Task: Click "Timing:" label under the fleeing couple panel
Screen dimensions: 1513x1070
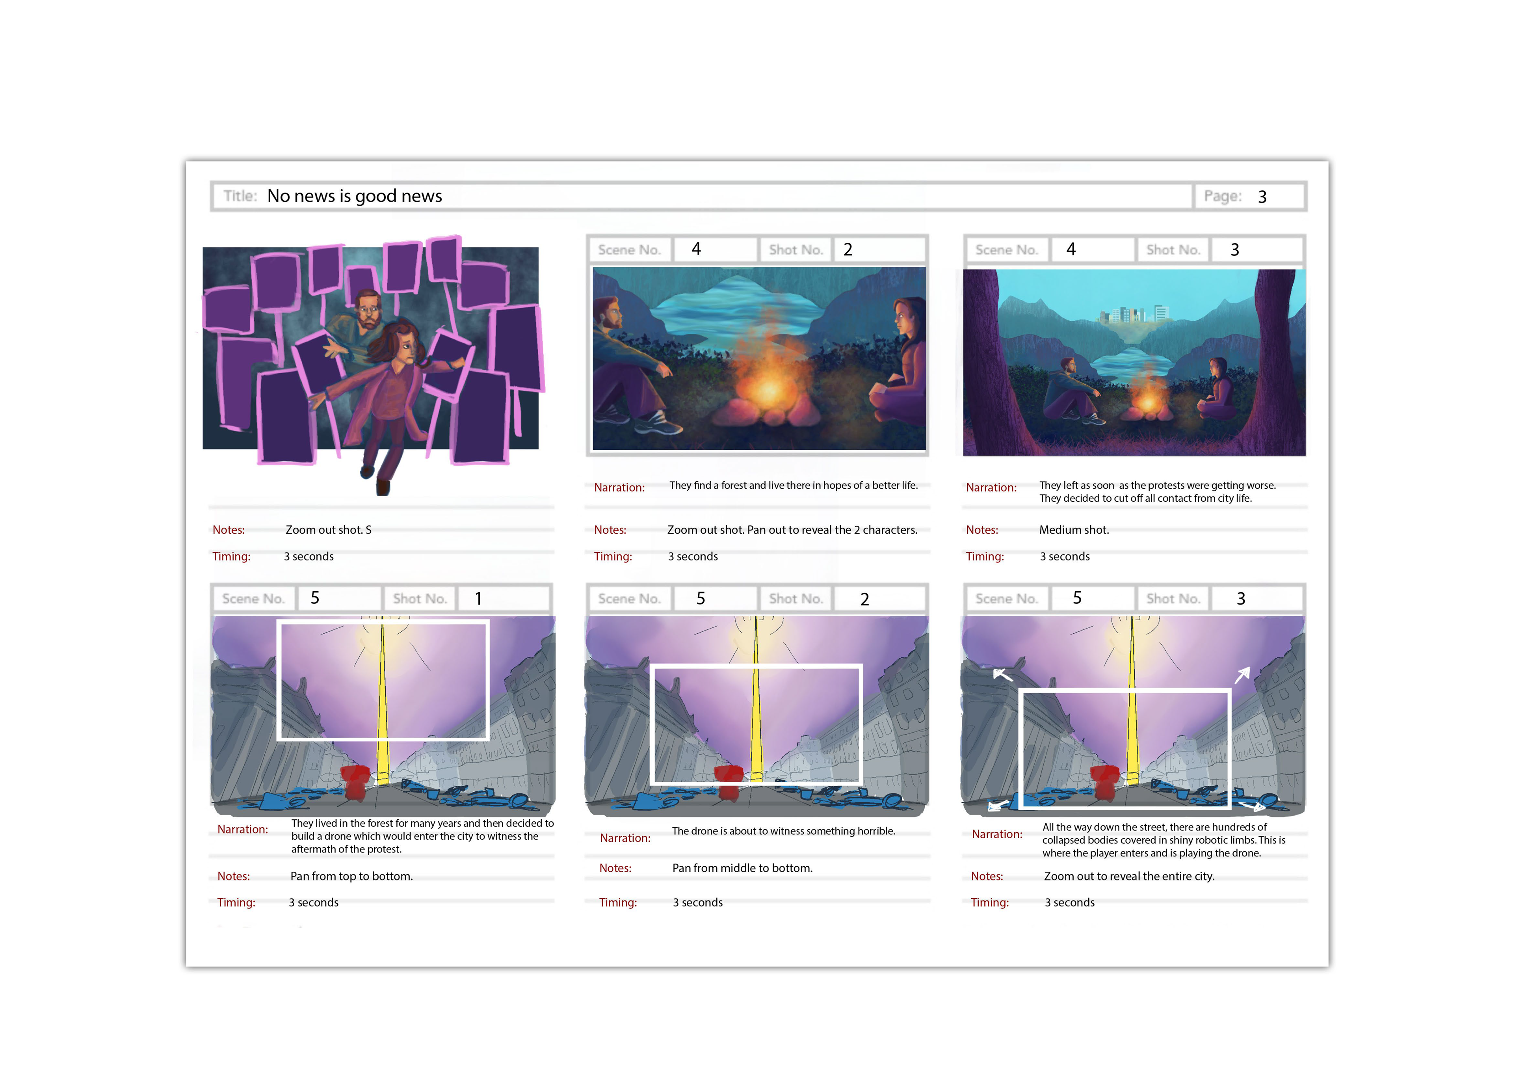Action: coord(231,556)
